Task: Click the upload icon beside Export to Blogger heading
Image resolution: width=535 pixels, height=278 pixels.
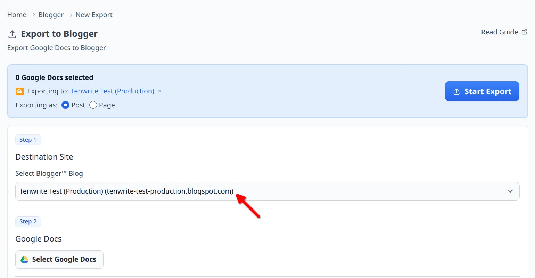Action: coord(12,34)
